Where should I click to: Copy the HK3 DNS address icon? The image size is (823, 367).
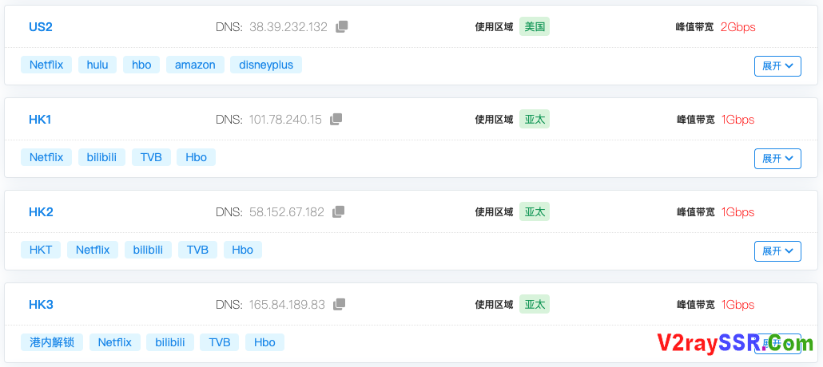point(340,304)
